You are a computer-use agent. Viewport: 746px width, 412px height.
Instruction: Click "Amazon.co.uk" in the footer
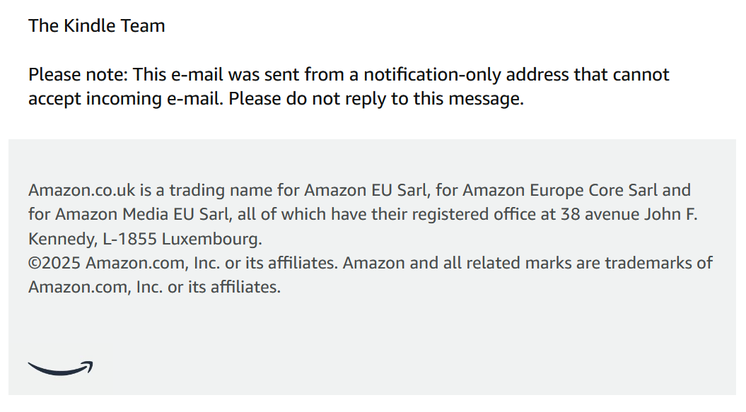pos(82,190)
